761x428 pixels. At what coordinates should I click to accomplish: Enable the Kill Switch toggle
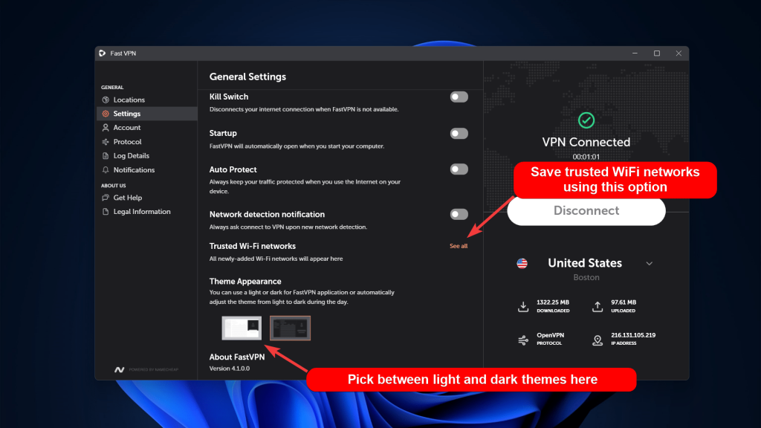459,97
